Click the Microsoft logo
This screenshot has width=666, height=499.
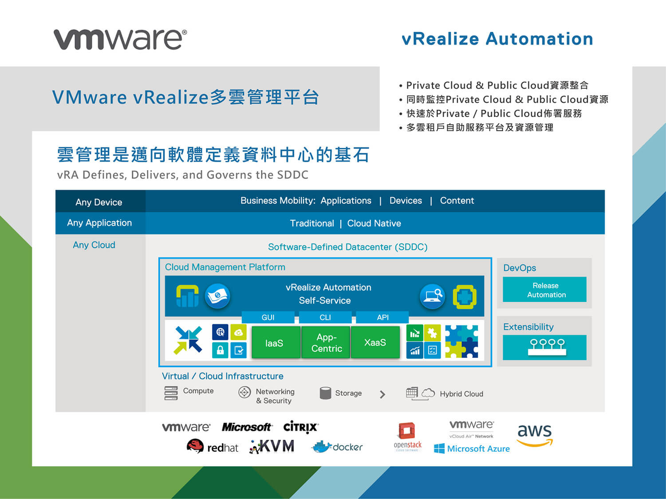click(x=247, y=427)
